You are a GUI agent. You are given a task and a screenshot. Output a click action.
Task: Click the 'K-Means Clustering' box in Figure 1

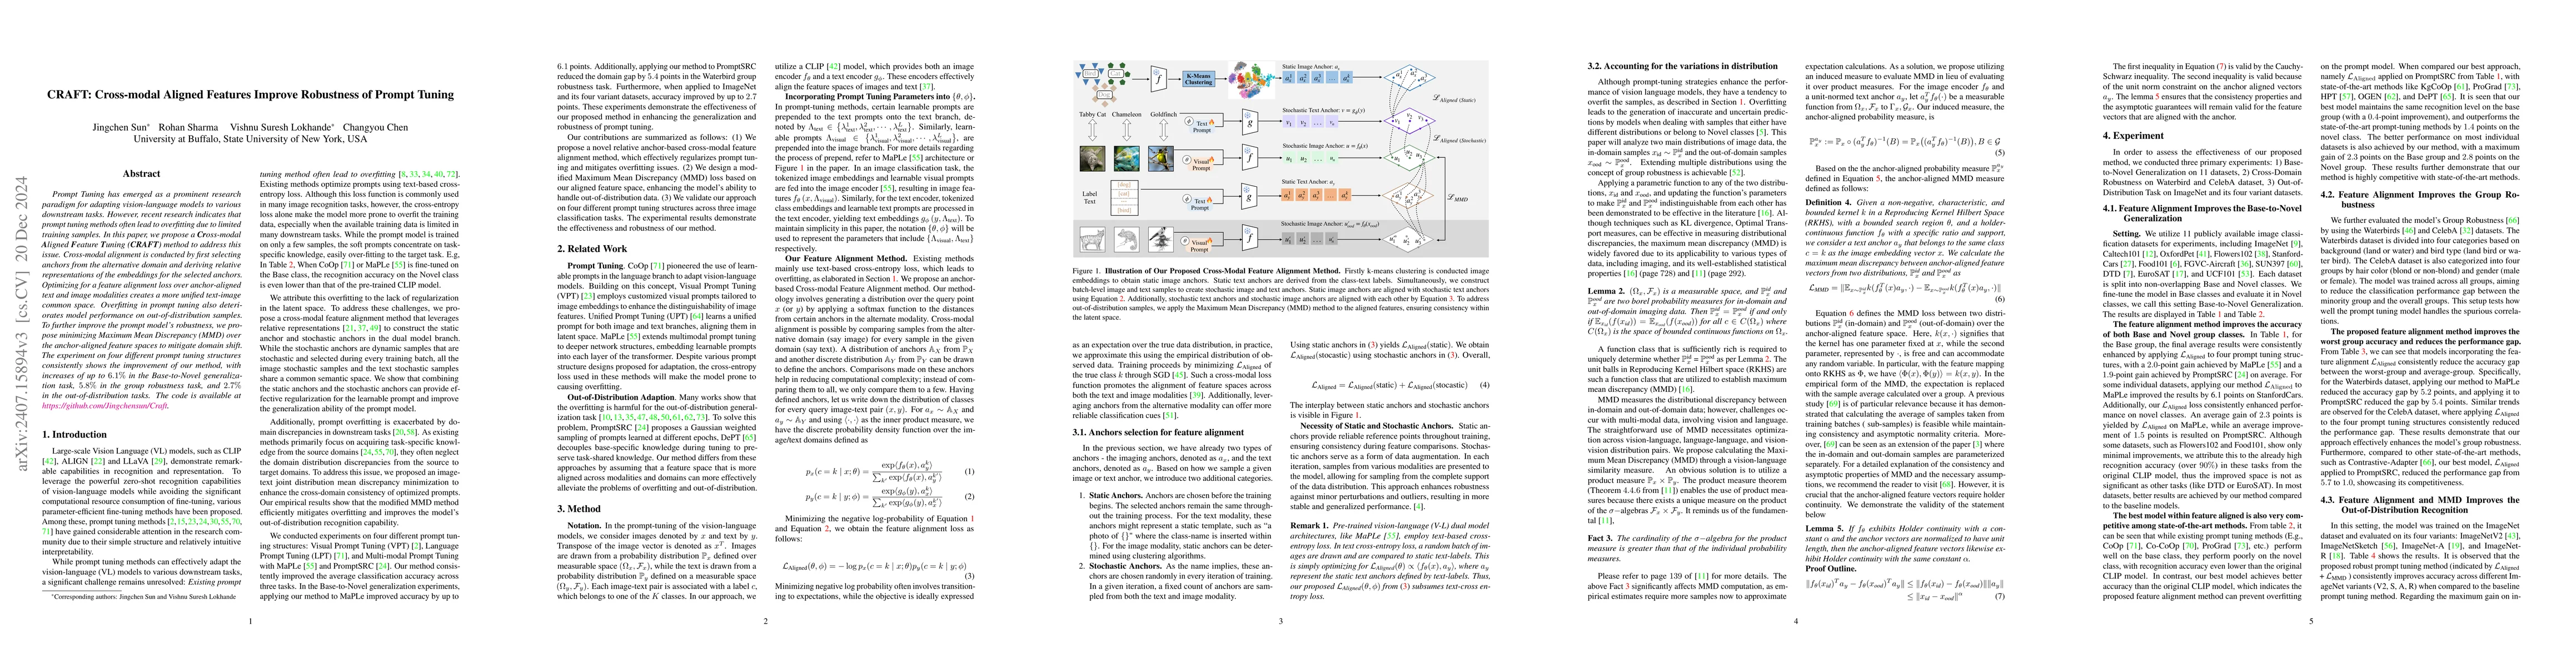click(1199, 79)
